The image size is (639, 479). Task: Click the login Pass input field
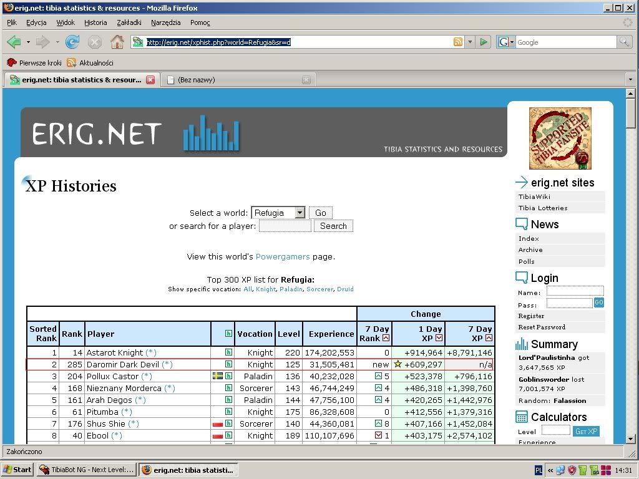click(569, 302)
